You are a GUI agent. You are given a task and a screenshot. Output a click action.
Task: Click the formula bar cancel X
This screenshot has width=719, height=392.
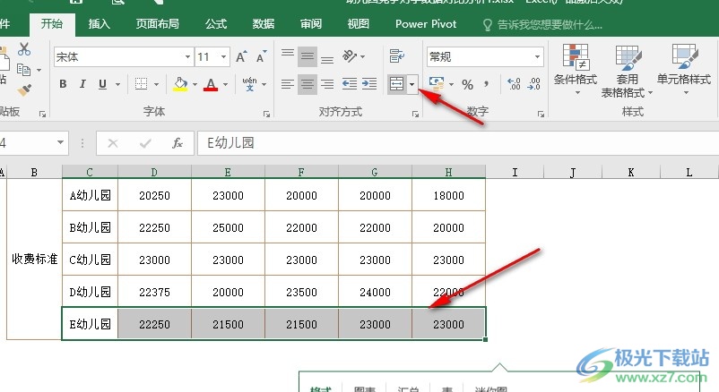[113, 144]
